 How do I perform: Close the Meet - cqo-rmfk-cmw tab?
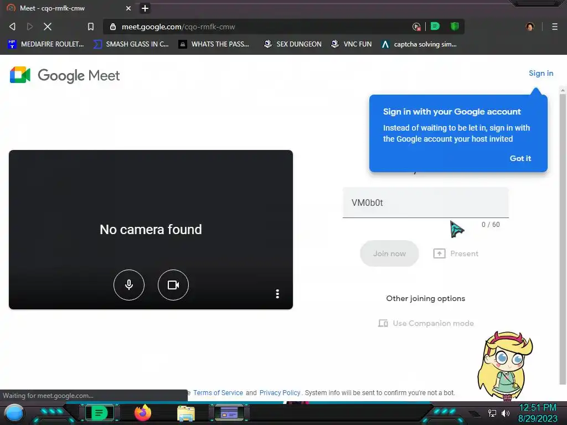[128, 8]
